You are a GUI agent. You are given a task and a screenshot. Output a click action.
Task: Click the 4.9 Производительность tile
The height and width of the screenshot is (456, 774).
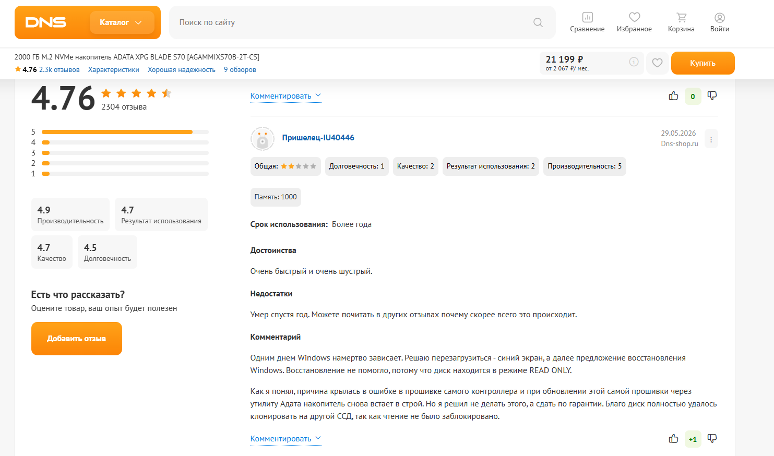70,214
